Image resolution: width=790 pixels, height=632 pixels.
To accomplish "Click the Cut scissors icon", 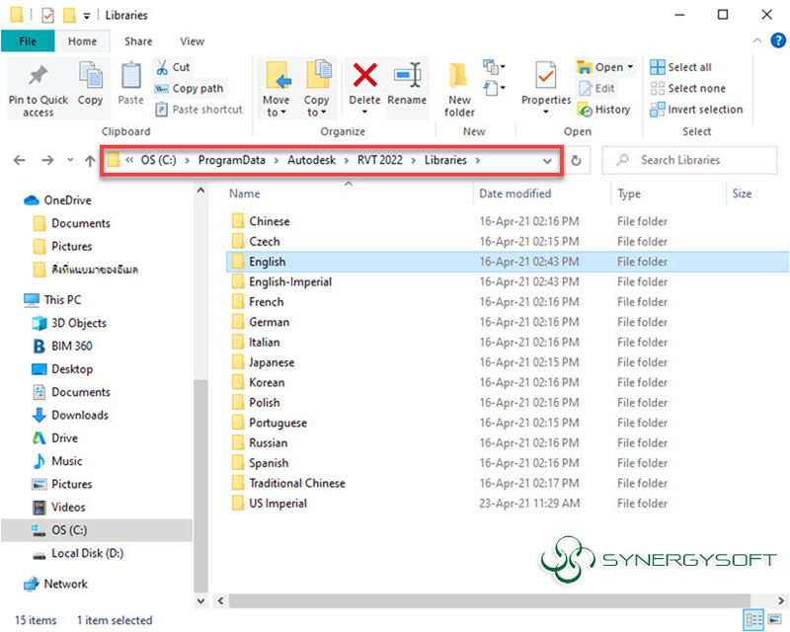I will click(163, 67).
